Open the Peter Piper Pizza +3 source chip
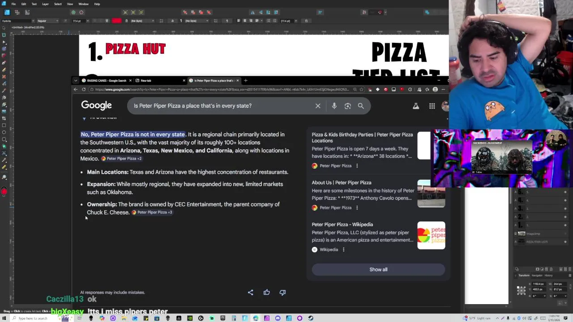Viewport: 573px width, 322px height. 152,212
